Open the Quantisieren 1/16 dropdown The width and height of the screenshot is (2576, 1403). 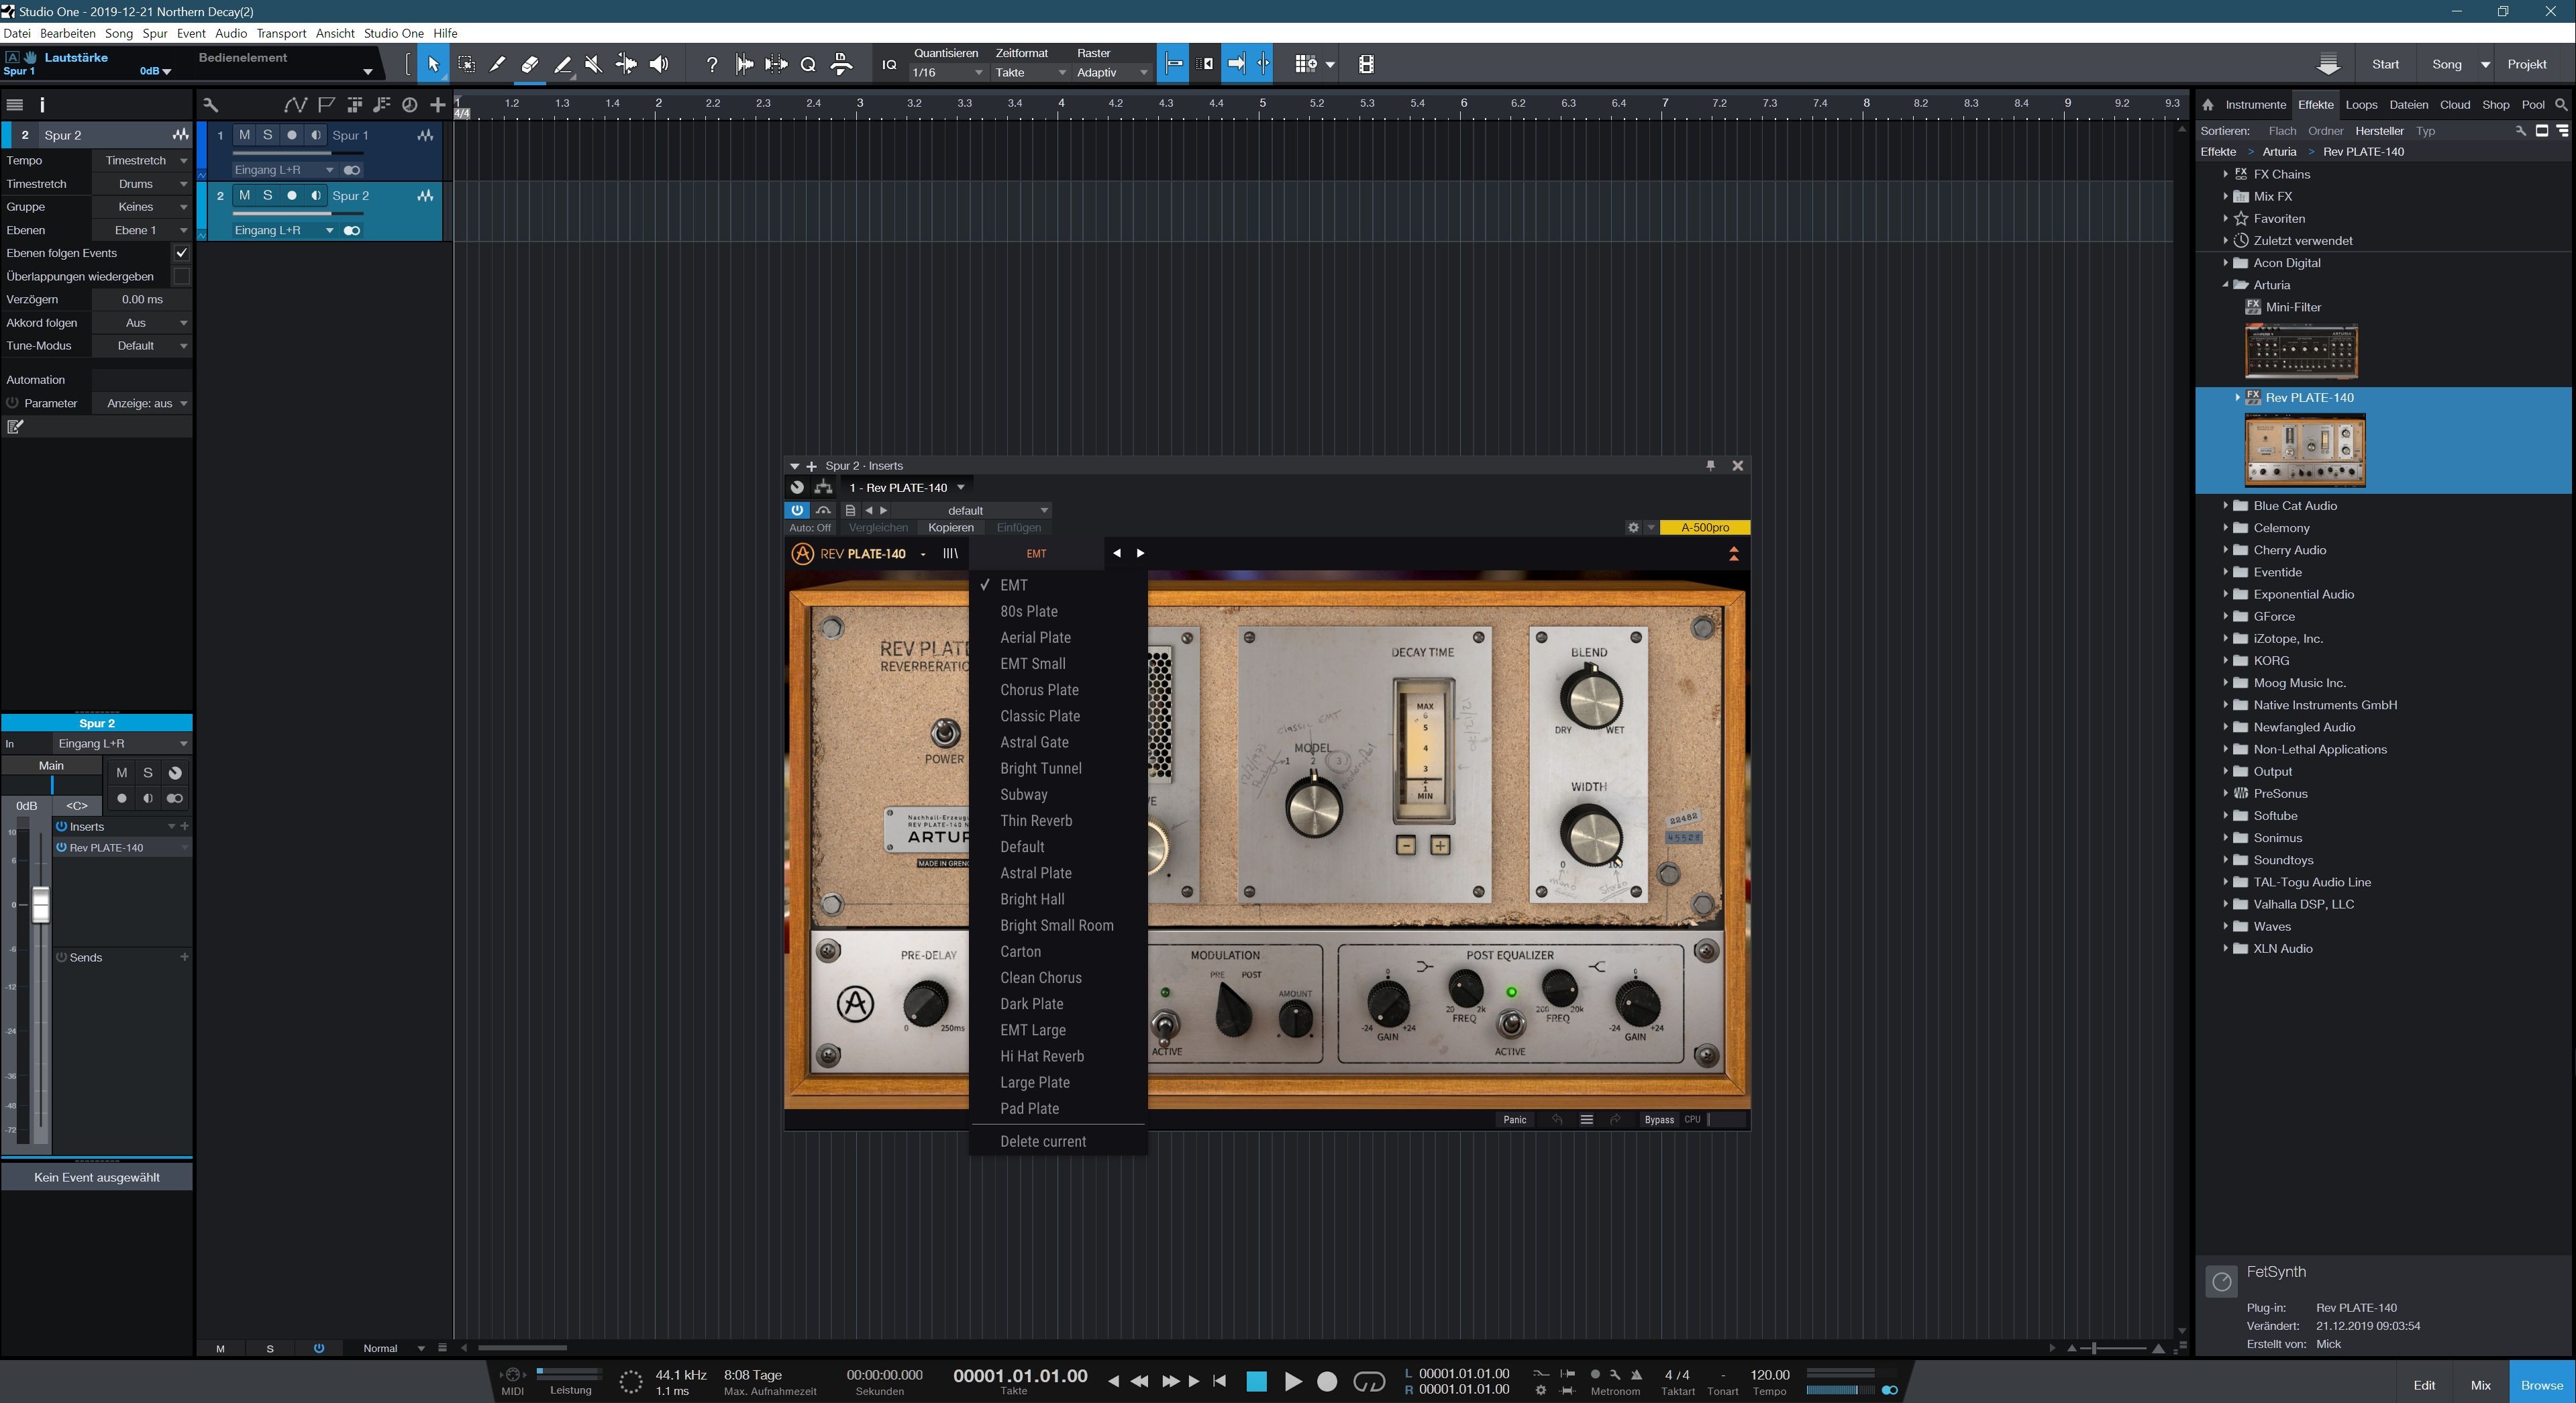pyautogui.click(x=946, y=72)
